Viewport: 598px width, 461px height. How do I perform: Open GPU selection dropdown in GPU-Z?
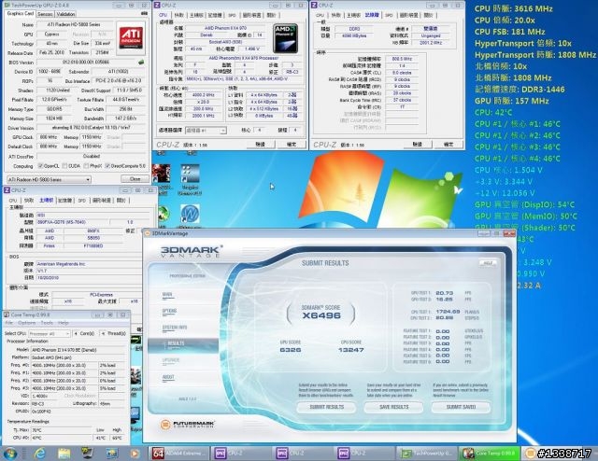49,179
